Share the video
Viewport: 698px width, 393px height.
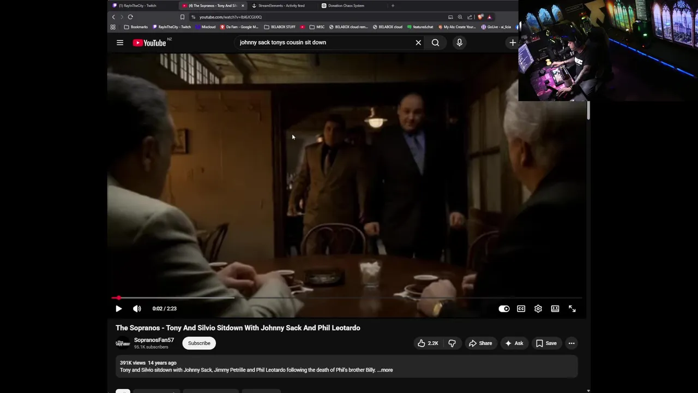tap(480, 343)
